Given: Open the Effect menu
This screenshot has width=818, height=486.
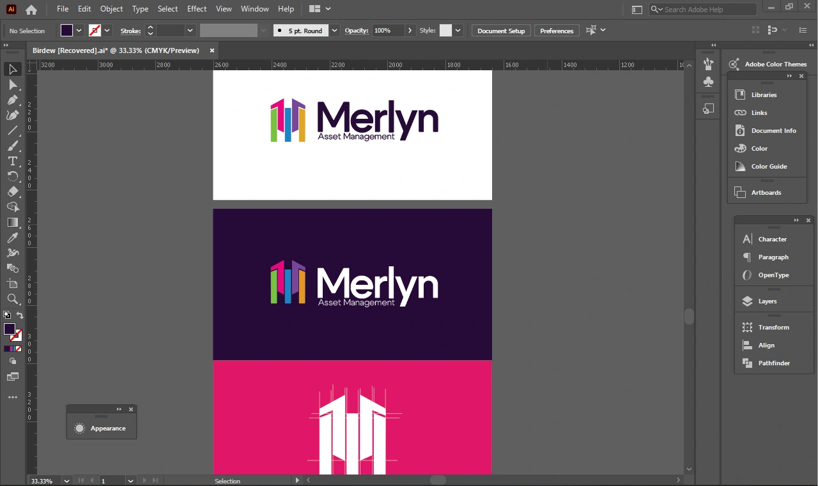Looking at the screenshot, I should pos(197,9).
